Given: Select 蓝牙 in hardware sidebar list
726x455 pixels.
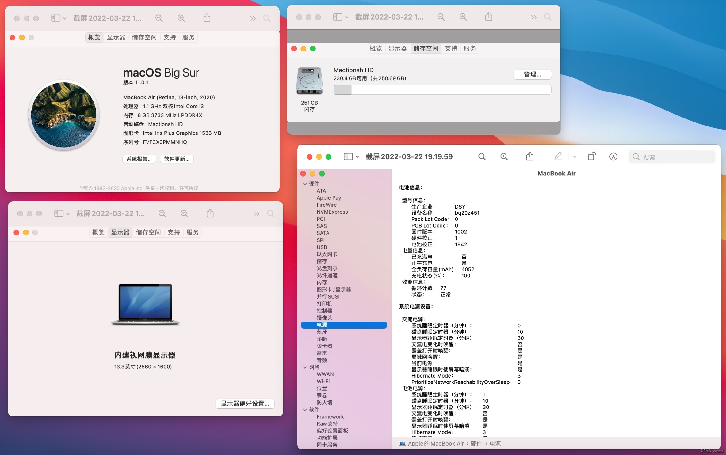Looking at the screenshot, I should click(x=322, y=332).
